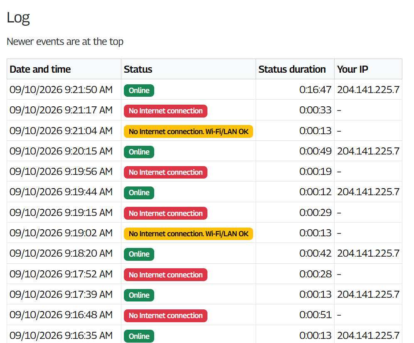Click the Online badge at 9:17:39 AM

tap(139, 295)
